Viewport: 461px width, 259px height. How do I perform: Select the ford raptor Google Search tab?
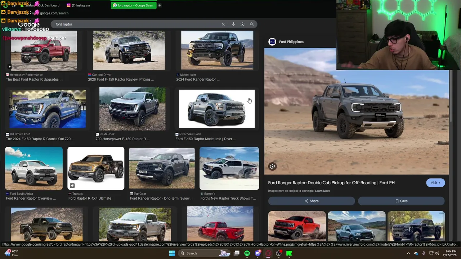(x=133, y=5)
